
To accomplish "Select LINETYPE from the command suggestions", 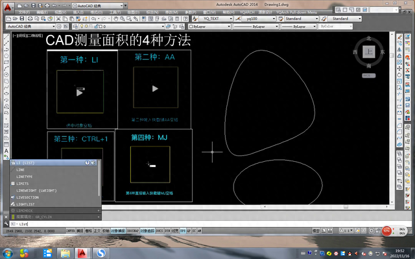I will pyautogui.click(x=25, y=176).
